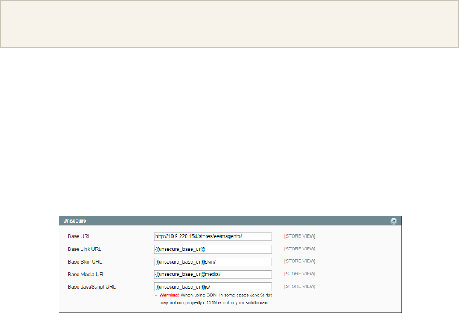Collapse the Unsecure section with arrow icon
The width and height of the screenshot is (459, 313).
point(394,221)
